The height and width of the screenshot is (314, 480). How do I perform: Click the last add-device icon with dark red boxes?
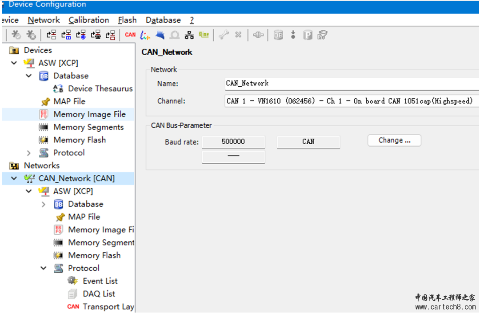point(110,35)
